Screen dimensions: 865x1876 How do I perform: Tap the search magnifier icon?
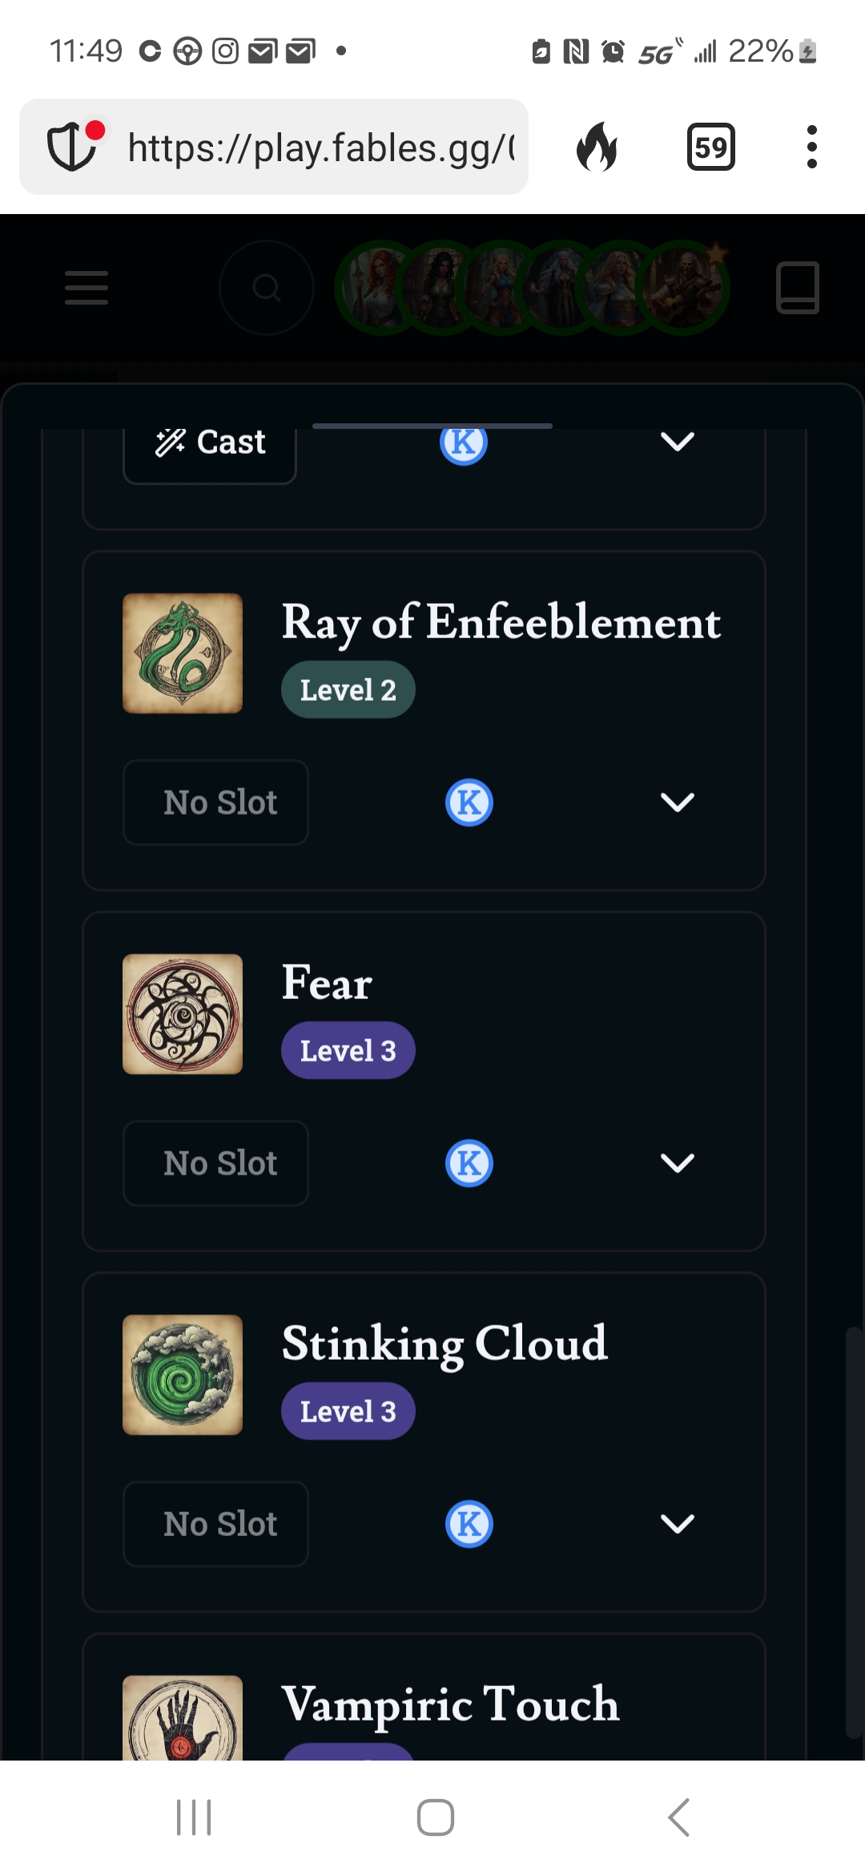[267, 288]
